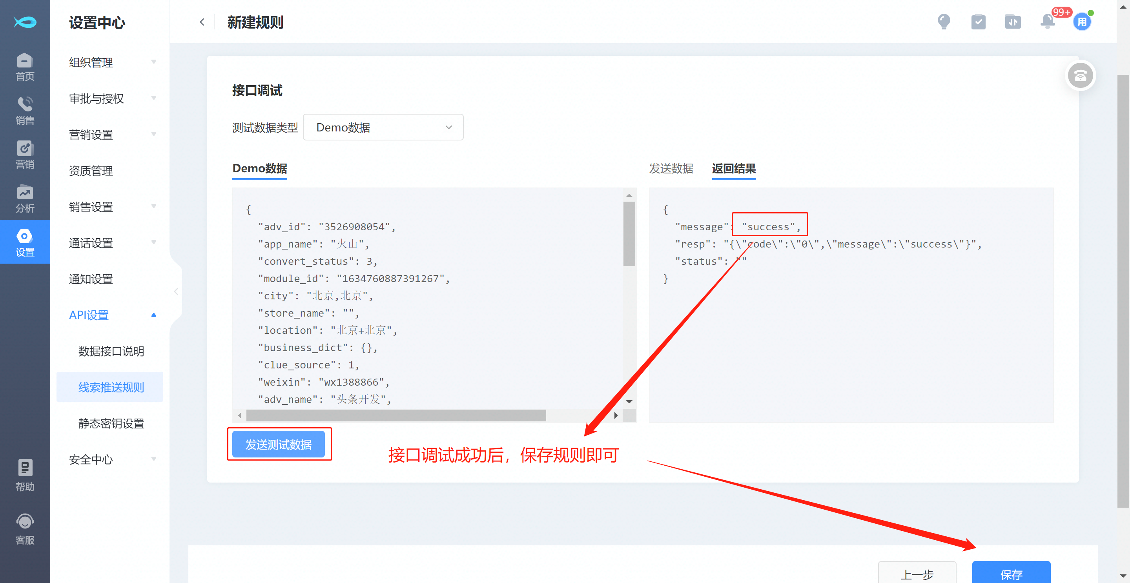Click the Demo data scroll left arrow
Viewport: 1130px width, 583px height.
pyautogui.click(x=239, y=415)
